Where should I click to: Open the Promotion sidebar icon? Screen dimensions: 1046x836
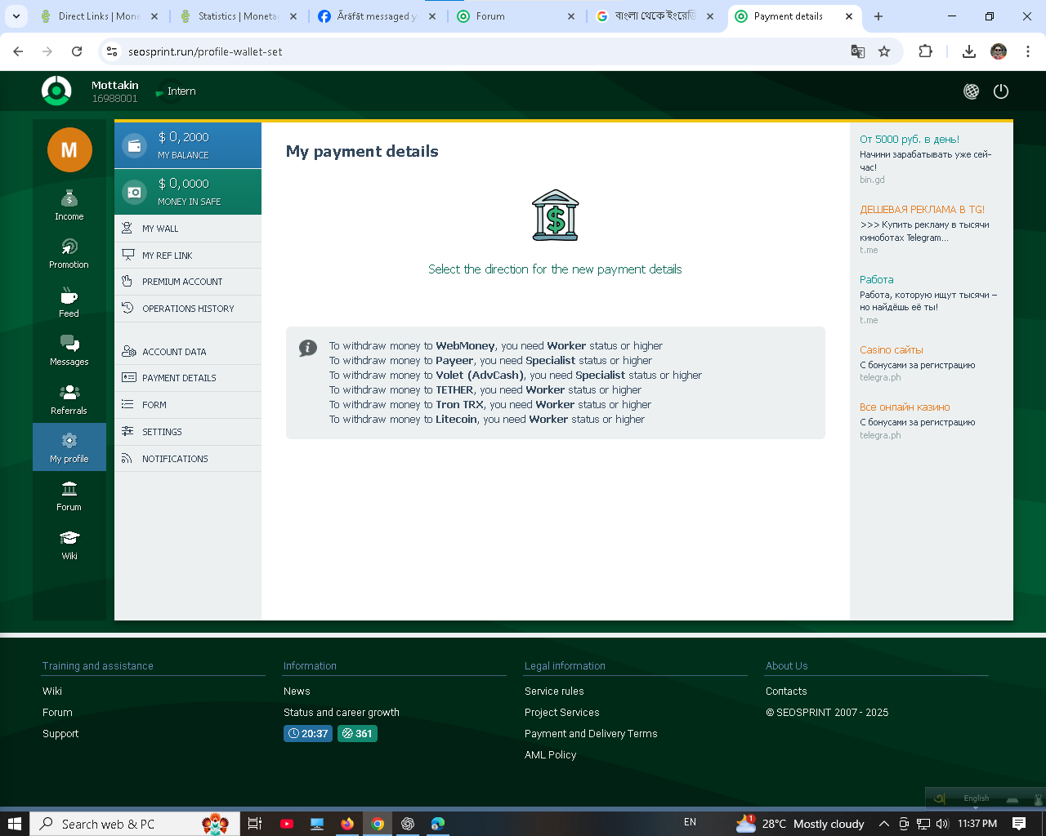click(x=69, y=253)
